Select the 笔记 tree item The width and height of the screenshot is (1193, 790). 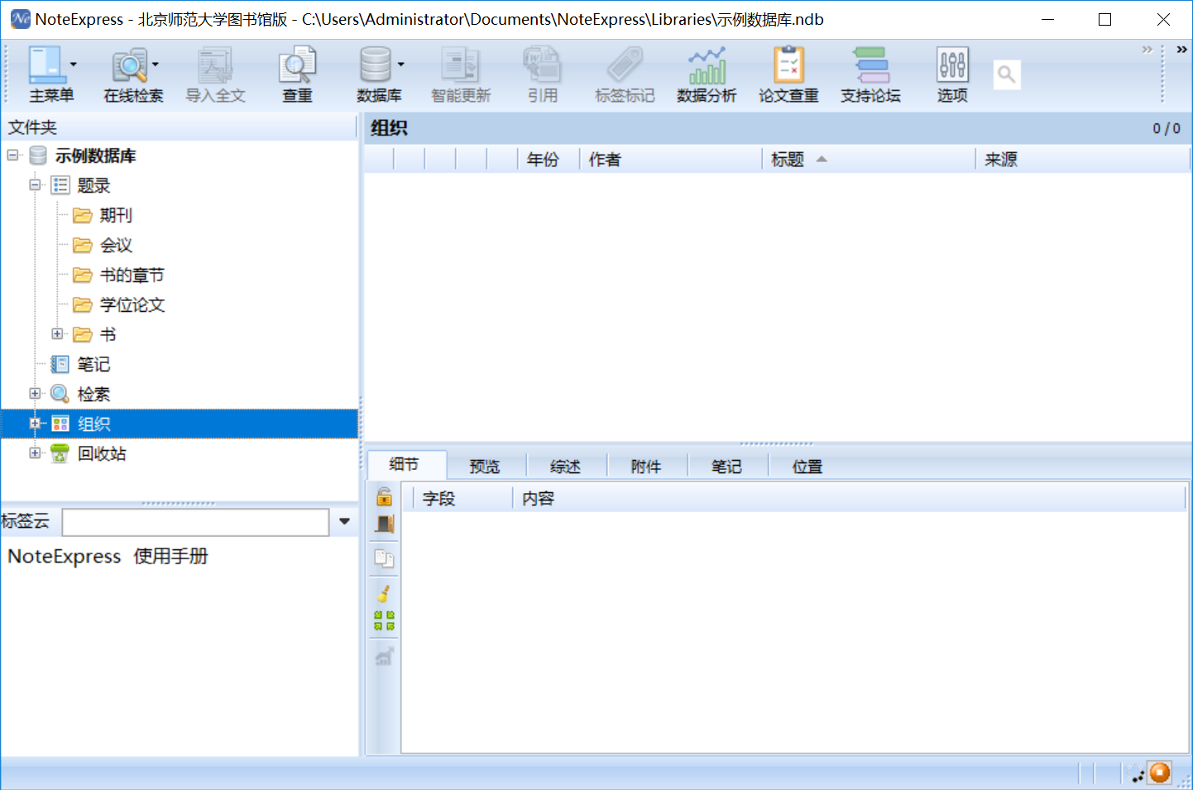click(93, 364)
